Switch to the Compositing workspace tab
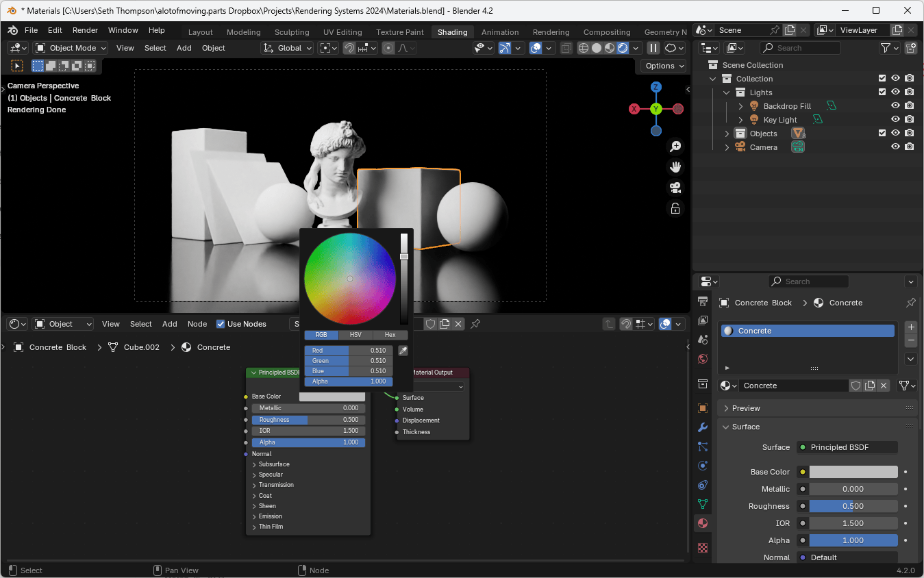Screen dimensions: 924x578 (x=607, y=32)
